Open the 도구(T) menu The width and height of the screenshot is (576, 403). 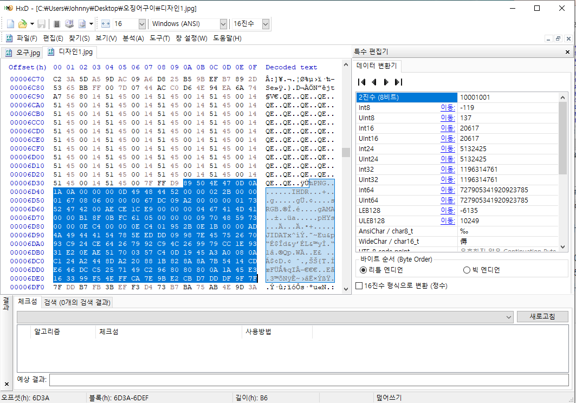(160, 38)
